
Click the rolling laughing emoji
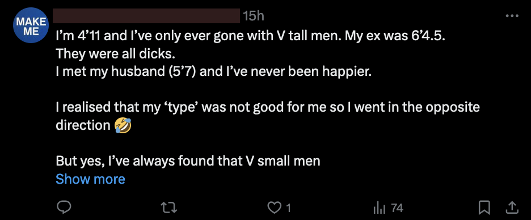[x=123, y=125]
